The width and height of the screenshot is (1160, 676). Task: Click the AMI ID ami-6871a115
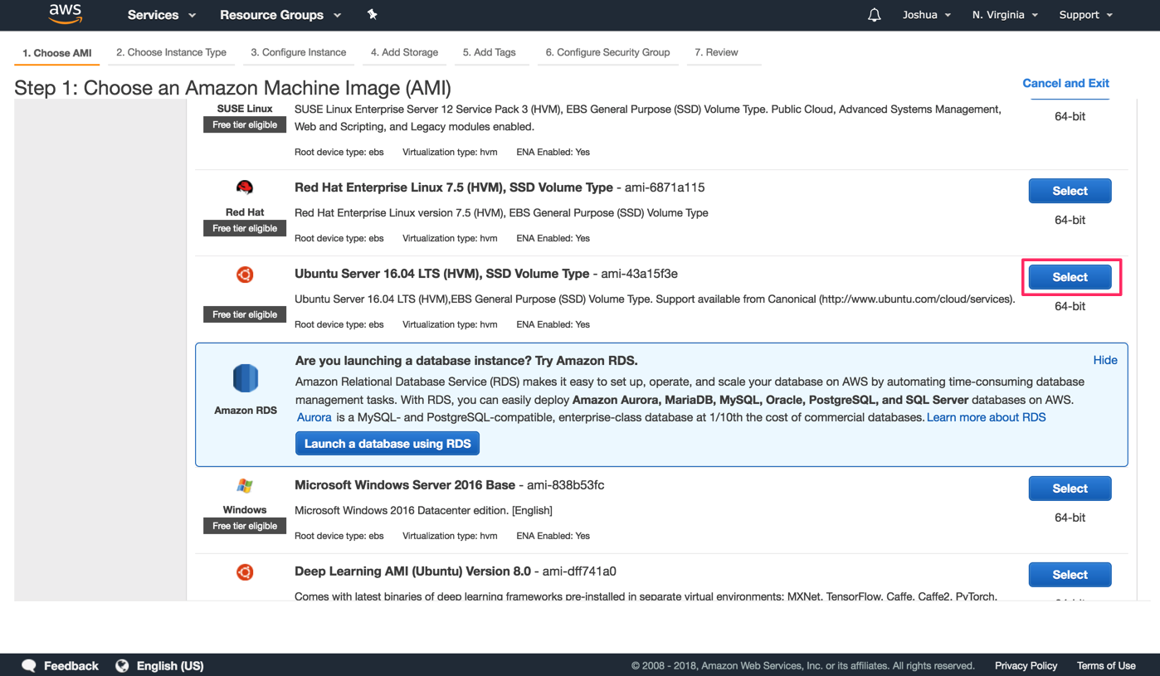[x=665, y=187]
